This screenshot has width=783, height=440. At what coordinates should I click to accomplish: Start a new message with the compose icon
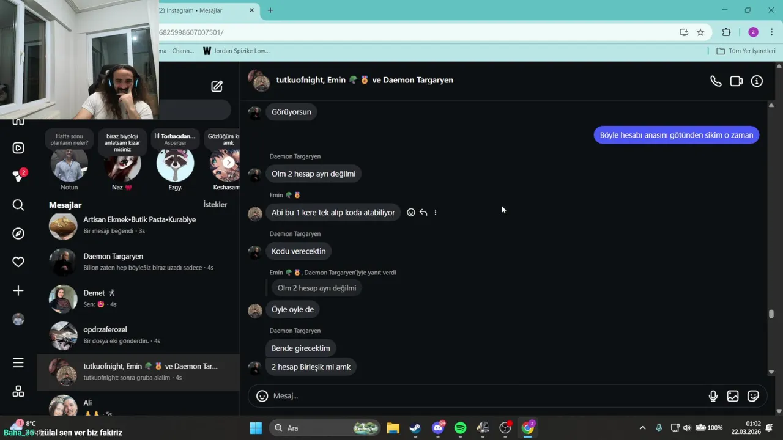pos(217,86)
